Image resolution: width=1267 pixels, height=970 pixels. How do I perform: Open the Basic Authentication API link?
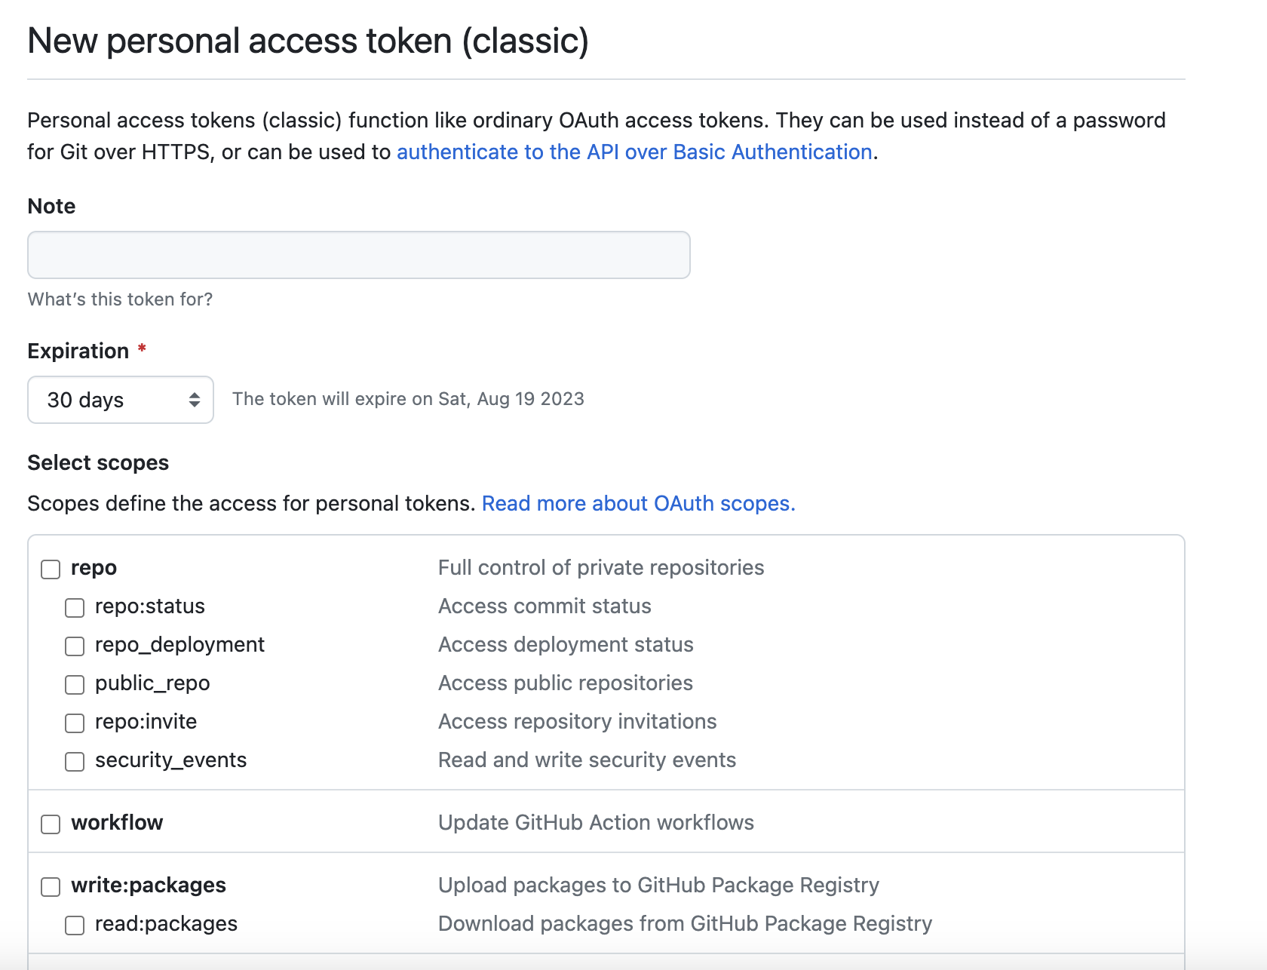[x=633, y=152]
